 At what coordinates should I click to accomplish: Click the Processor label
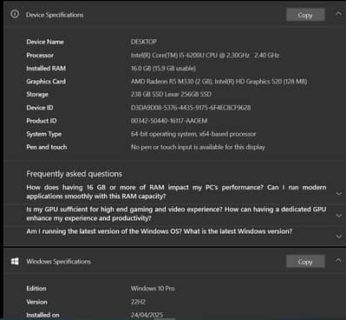pos(40,55)
